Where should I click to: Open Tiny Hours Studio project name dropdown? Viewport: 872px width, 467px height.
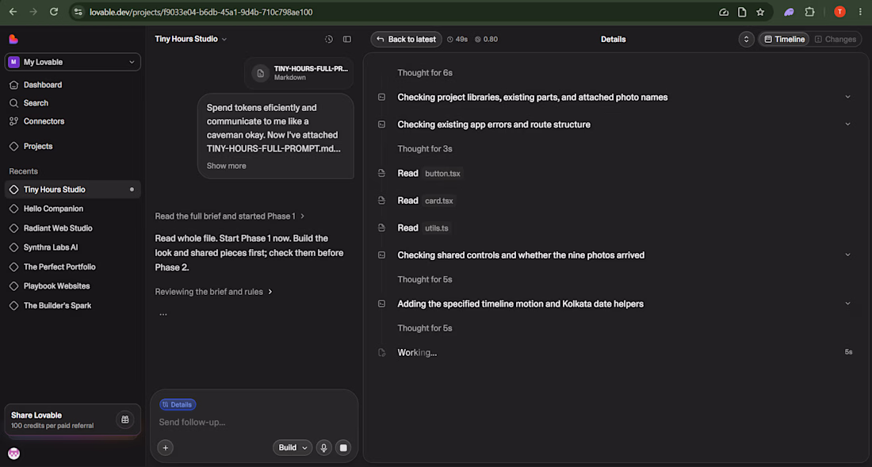tap(191, 39)
